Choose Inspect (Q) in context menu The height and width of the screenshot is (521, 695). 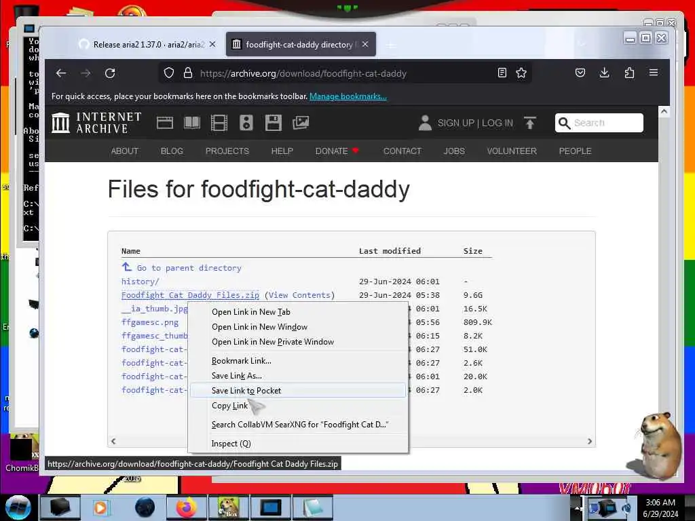point(231,444)
